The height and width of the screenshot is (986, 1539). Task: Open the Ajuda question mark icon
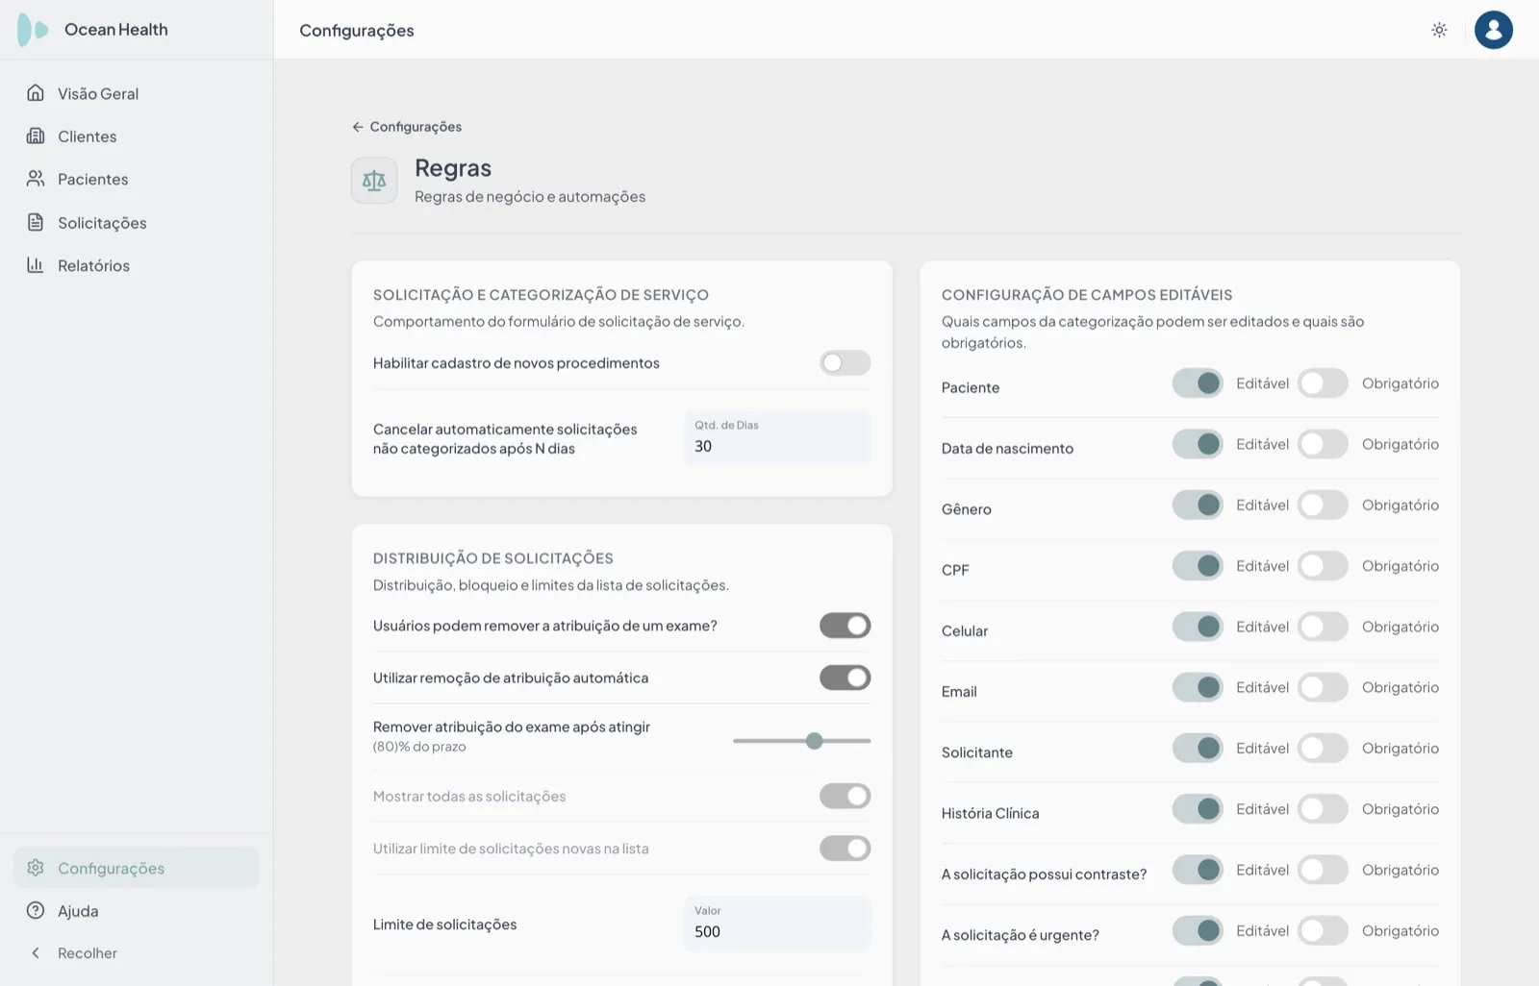click(36, 910)
